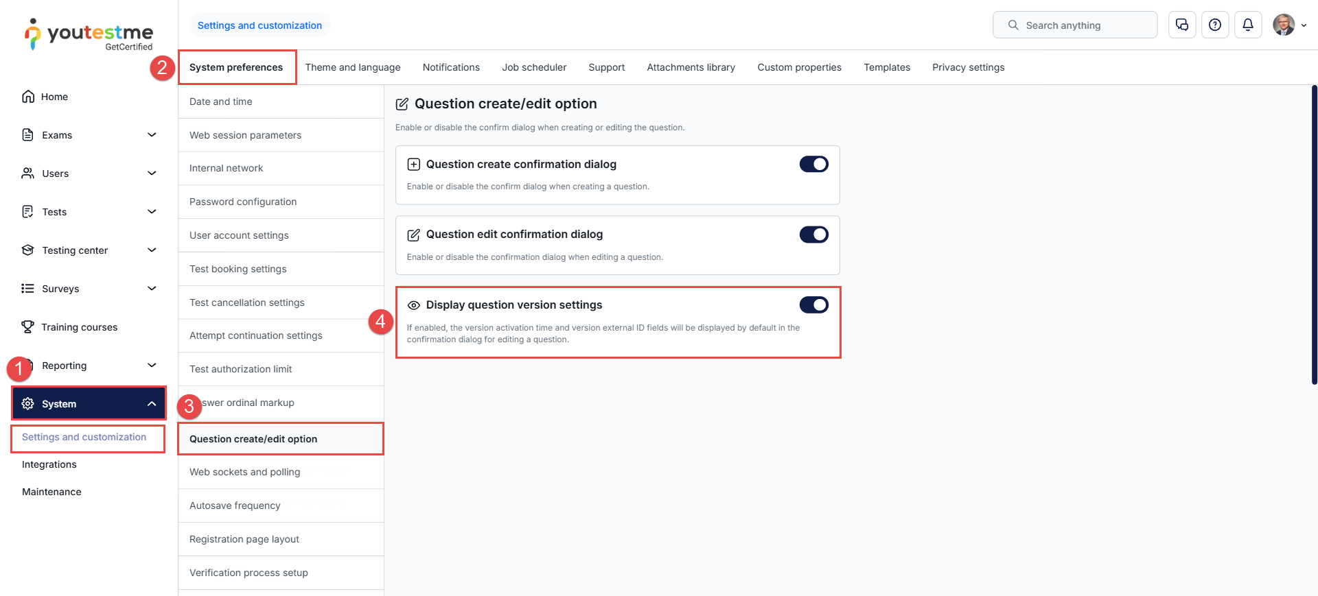The width and height of the screenshot is (1318, 596).
Task: Select Password configuration in preferences list
Action: click(x=281, y=202)
